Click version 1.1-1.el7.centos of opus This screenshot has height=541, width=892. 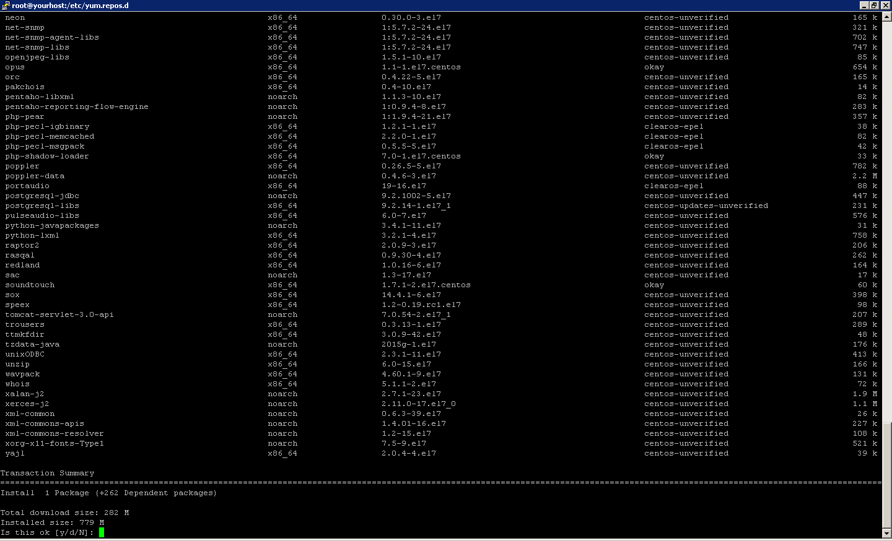click(421, 67)
